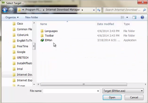The width and height of the screenshot is (148, 103).
Task: Open recent locations arrow beside Forward button
Action: click(15, 10)
